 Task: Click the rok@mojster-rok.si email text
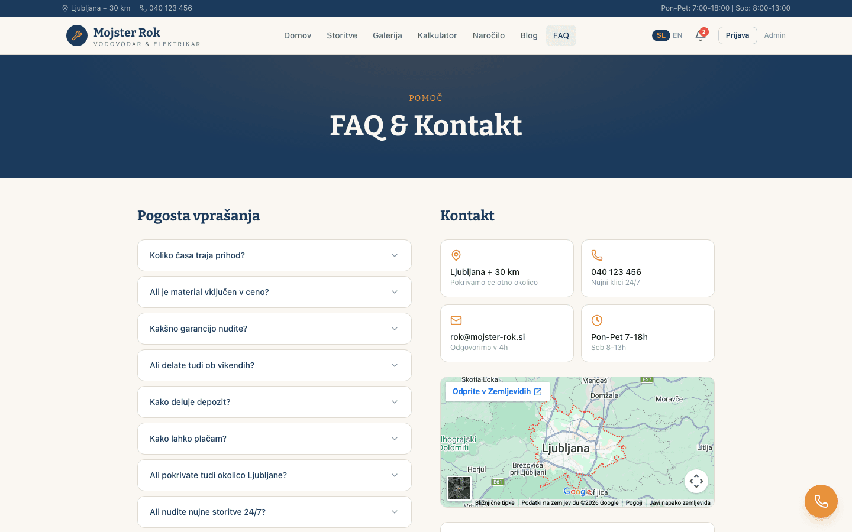(x=488, y=337)
